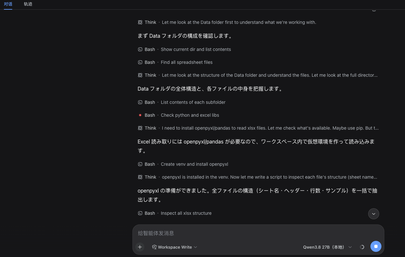
Task: Expand 'List contents of each subfolder' Bash step
Action: (x=182, y=102)
